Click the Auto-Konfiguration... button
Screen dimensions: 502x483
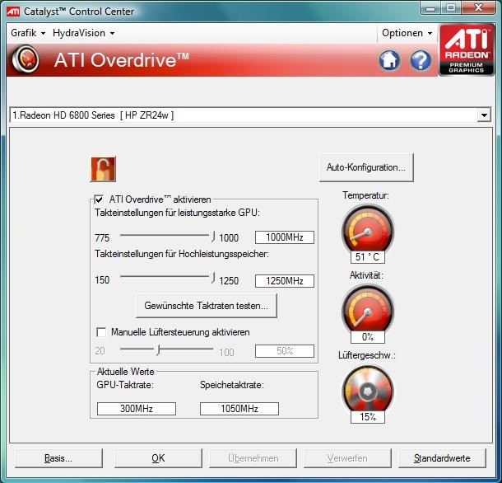click(x=366, y=167)
